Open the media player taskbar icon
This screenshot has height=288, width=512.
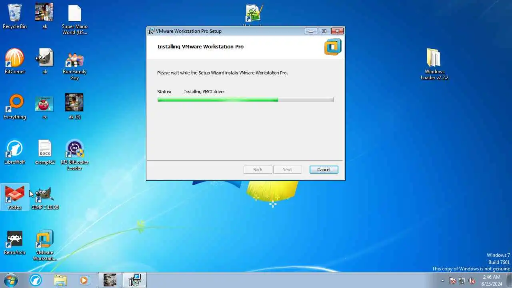coord(84,280)
